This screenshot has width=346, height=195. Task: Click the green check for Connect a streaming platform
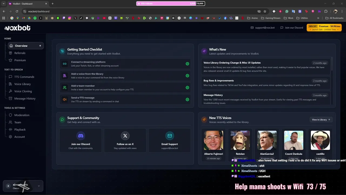coord(187,64)
